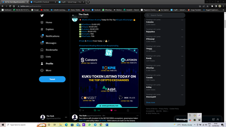Open account menu dots beside The Dark
This screenshot has height=127, width=226.
[x=66, y=117]
